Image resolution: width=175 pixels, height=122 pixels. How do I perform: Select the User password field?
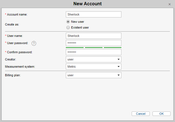click(94, 43)
